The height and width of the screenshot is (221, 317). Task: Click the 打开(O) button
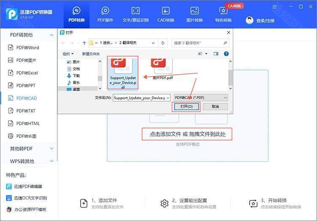[186, 107]
